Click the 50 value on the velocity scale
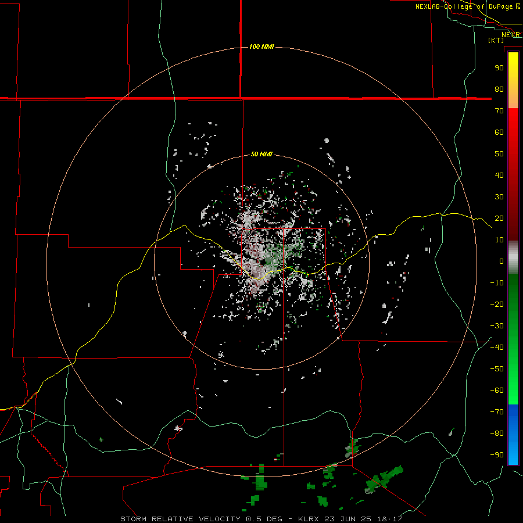The width and height of the screenshot is (523, 523). point(499,154)
